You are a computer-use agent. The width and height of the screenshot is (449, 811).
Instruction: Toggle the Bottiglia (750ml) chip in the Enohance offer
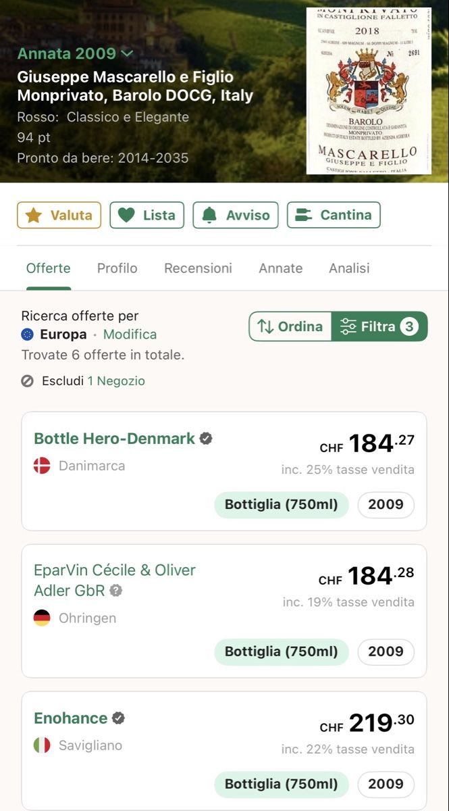(281, 784)
